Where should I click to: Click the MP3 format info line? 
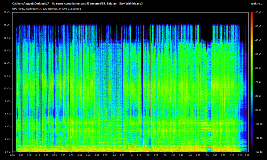click(47, 9)
